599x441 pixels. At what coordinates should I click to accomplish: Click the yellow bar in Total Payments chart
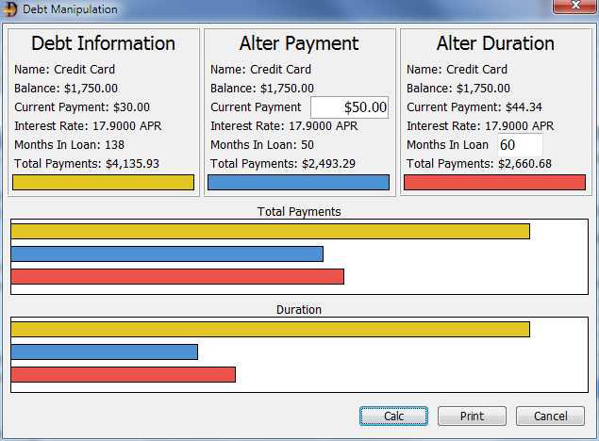pyautogui.click(x=270, y=231)
